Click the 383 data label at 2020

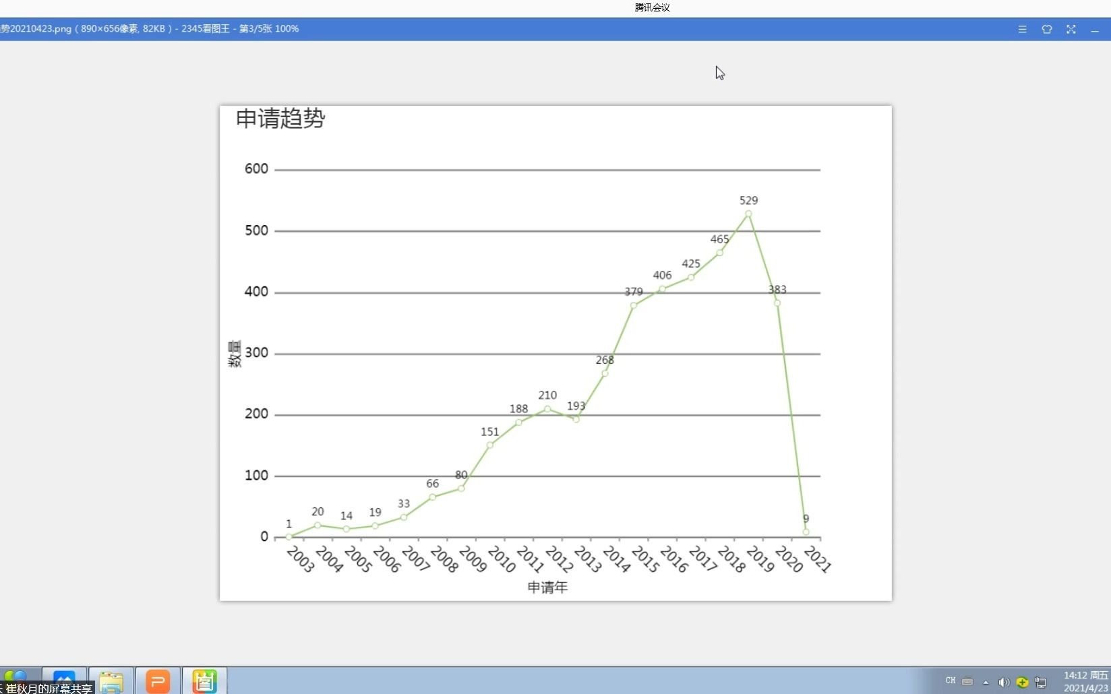(777, 289)
